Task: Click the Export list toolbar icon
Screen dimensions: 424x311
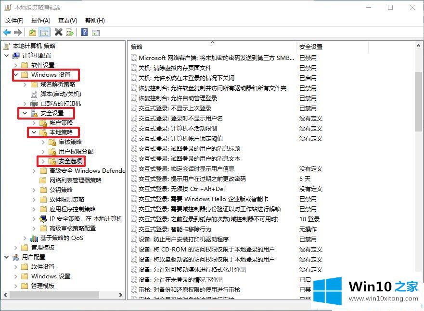Action: 69,33
